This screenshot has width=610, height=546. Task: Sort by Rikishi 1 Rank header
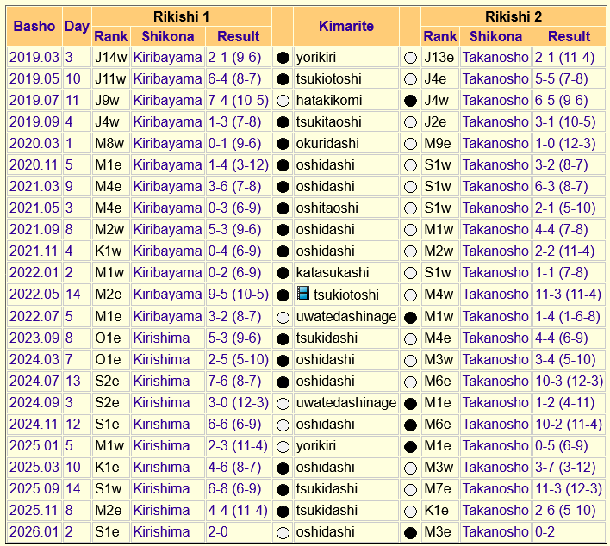click(x=111, y=36)
